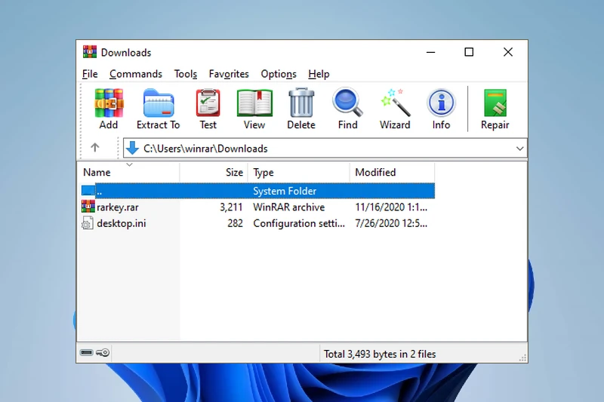
Task: Click the desktop.ini file icon
Action: pyautogui.click(x=88, y=223)
